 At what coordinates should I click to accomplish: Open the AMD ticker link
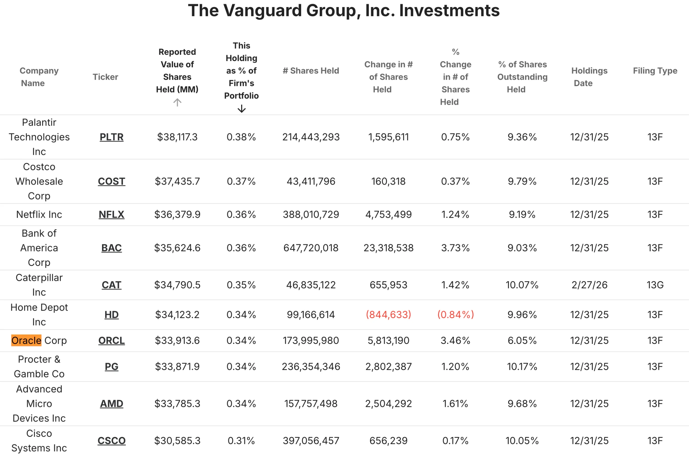(x=111, y=404)
